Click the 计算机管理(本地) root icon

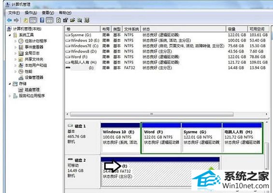[9, 29]
